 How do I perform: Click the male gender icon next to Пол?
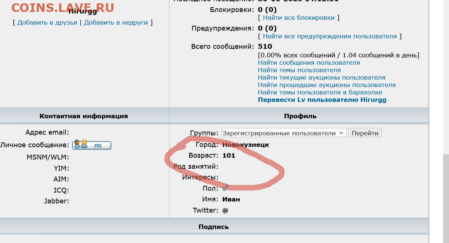225,188
